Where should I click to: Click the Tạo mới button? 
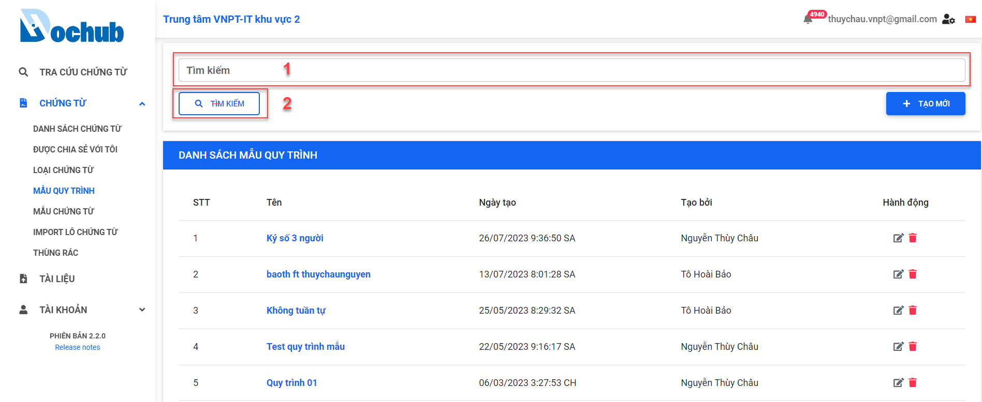[926, 103]
